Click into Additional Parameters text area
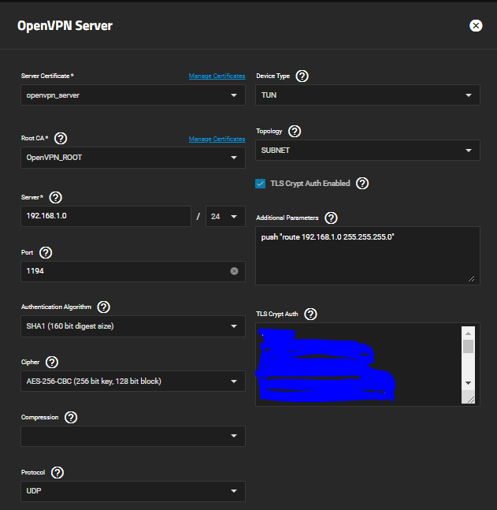 [368, 256]
